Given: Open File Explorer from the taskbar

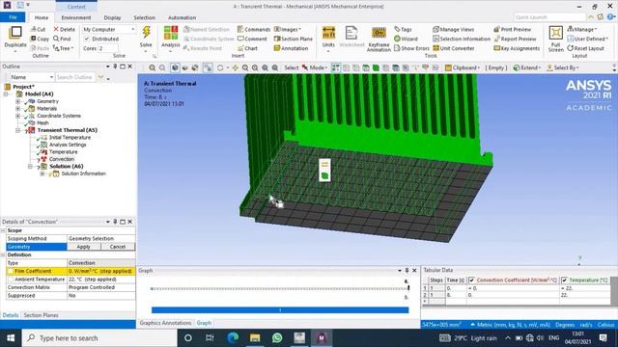Looking at the screenshot, I should coord(255,337).
